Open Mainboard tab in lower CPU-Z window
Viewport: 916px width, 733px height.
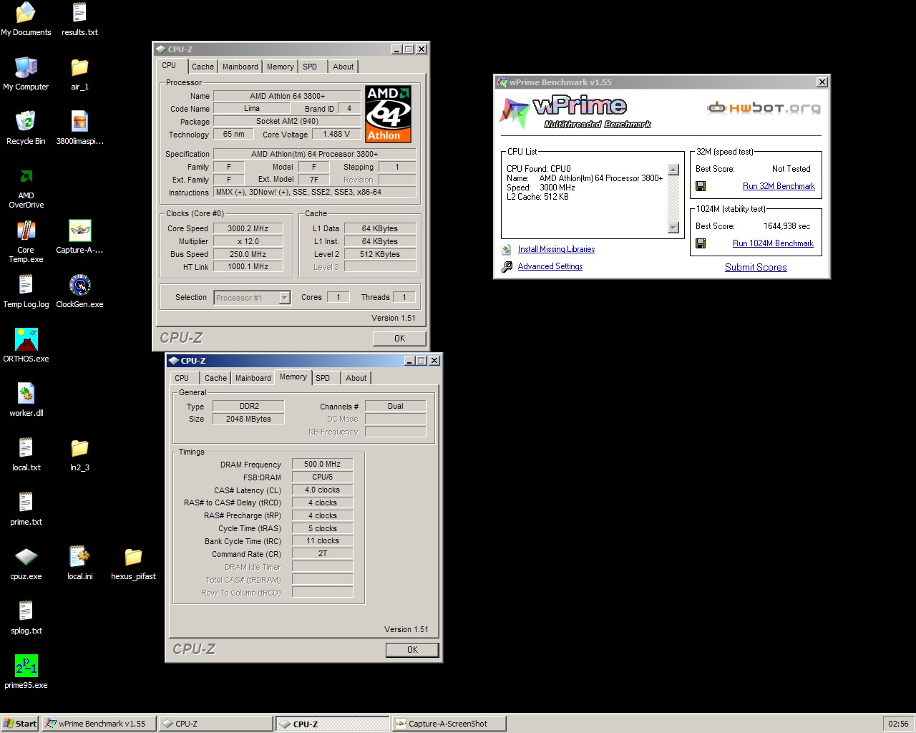click(253, 378)
